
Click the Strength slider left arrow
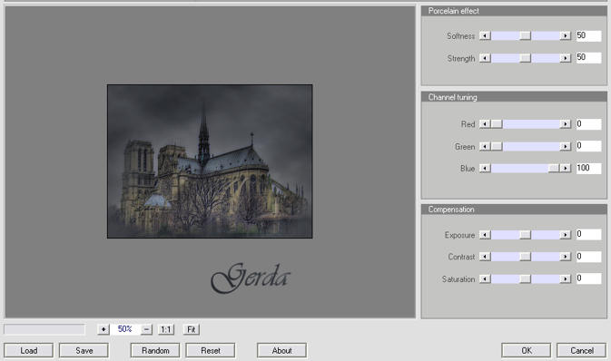pos(485,58)
